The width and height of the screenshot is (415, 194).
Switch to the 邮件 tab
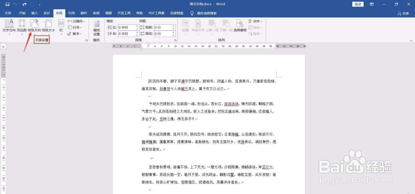coord(84,13)
